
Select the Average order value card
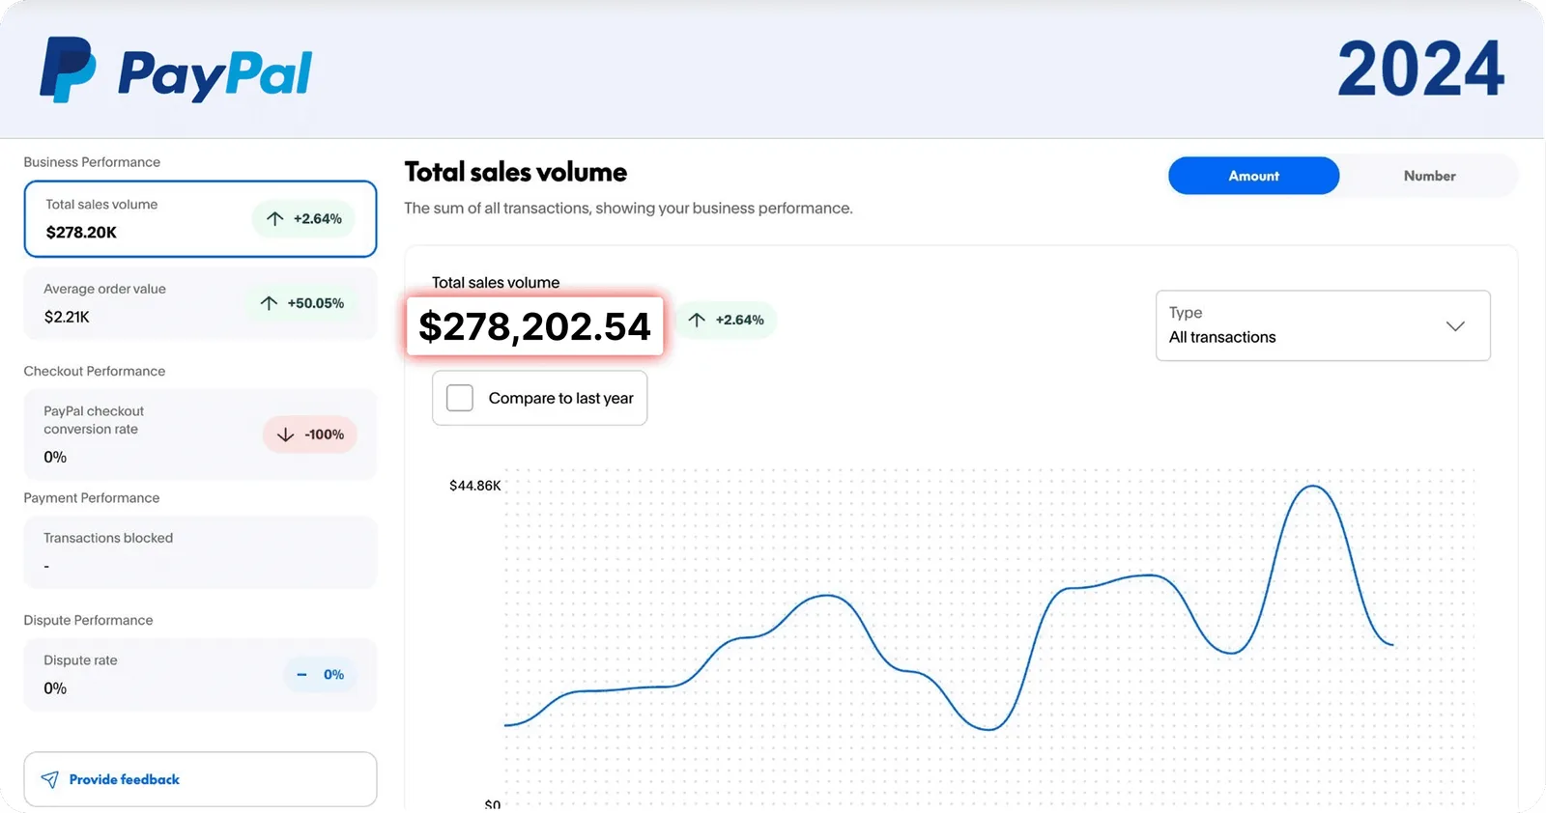(x=200, y=303)
